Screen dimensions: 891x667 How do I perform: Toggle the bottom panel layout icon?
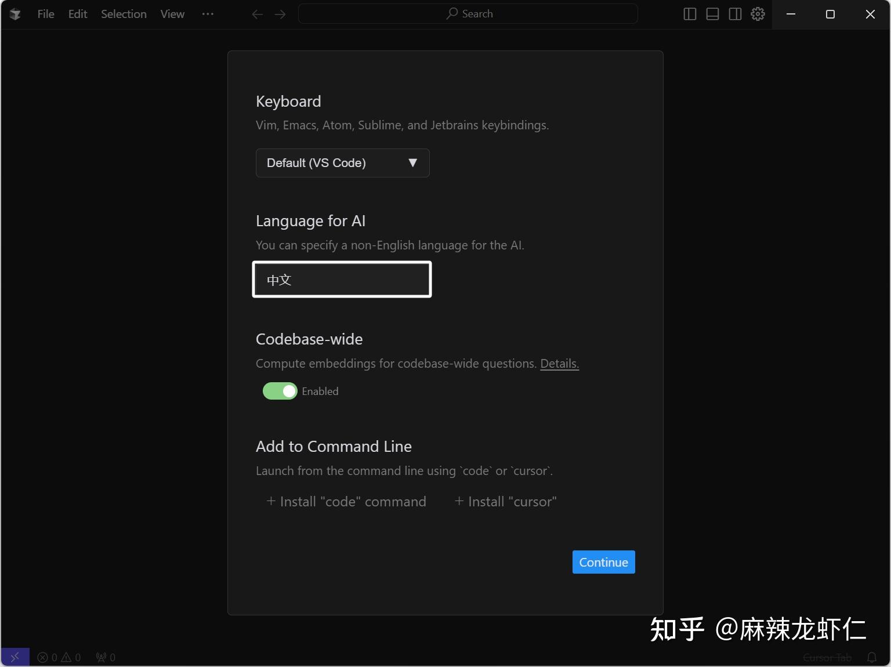coord(712,14)
